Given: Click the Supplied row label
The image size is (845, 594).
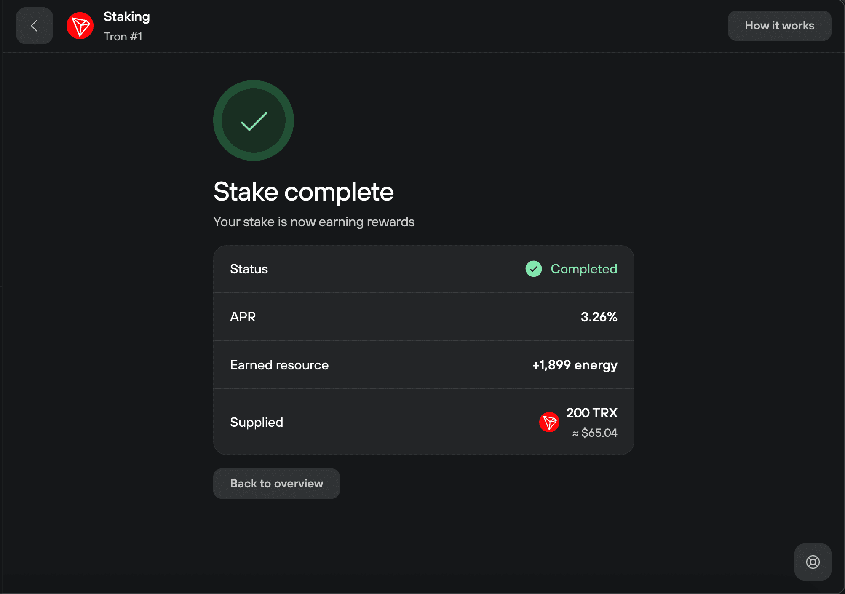Looking at the screenshot, I should (257, 422).
